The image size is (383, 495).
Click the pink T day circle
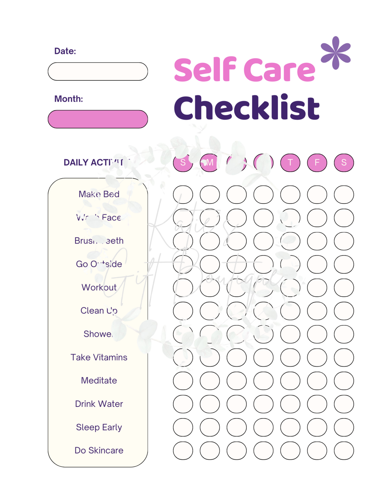[290, 162]
